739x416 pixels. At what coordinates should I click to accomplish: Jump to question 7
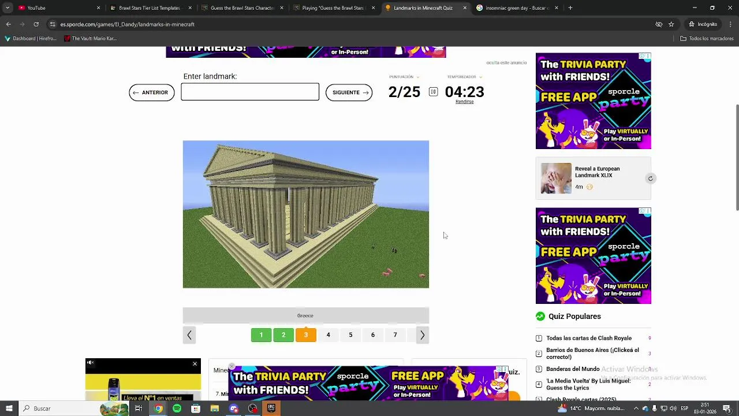coord(395,335)
